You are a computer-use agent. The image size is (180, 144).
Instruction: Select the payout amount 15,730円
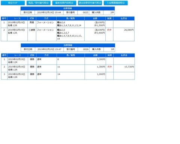(129, 67)
